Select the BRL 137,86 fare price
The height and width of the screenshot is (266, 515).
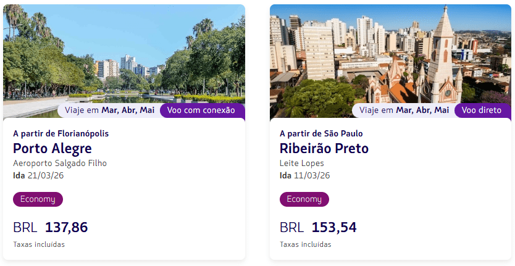click(51, 227)
